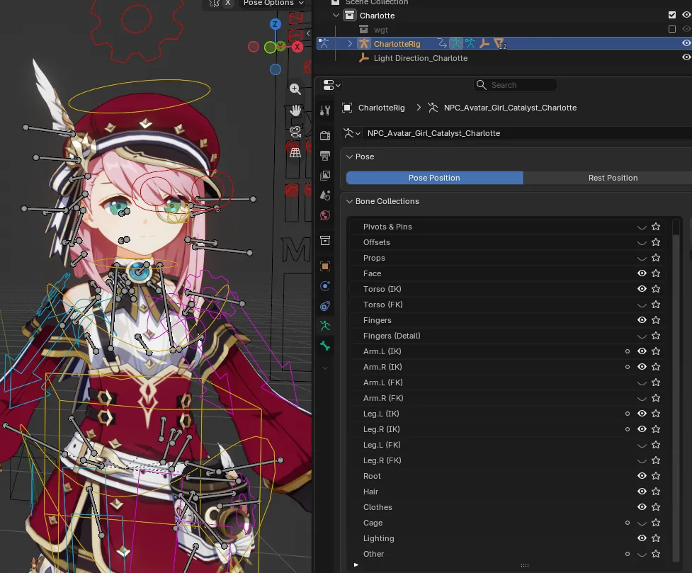Click the CharlotteRig breadcrumb object icon
This screenshot has width=692, height=573.
coord(347,108)
